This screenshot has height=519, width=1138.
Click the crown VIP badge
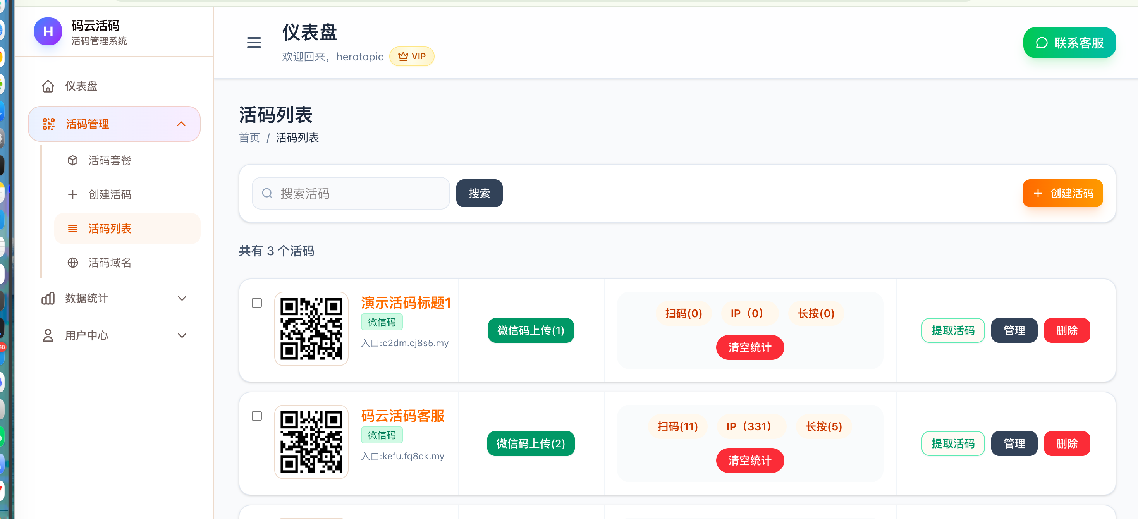pyautogui.click(x=412, y=57)
